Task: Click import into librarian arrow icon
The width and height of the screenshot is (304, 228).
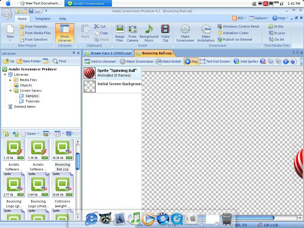Action: click(15, 134)
